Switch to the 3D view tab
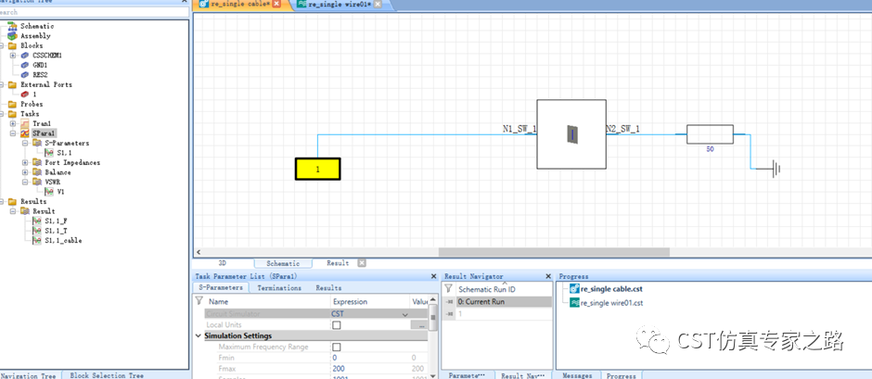 [223, 263]
